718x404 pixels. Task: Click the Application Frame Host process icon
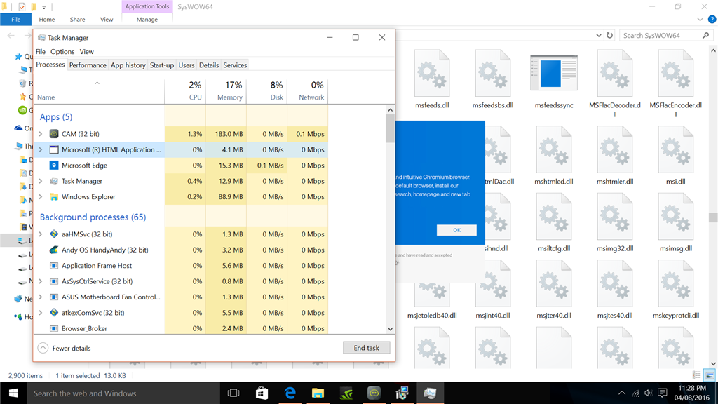click(x=54, y=266)
